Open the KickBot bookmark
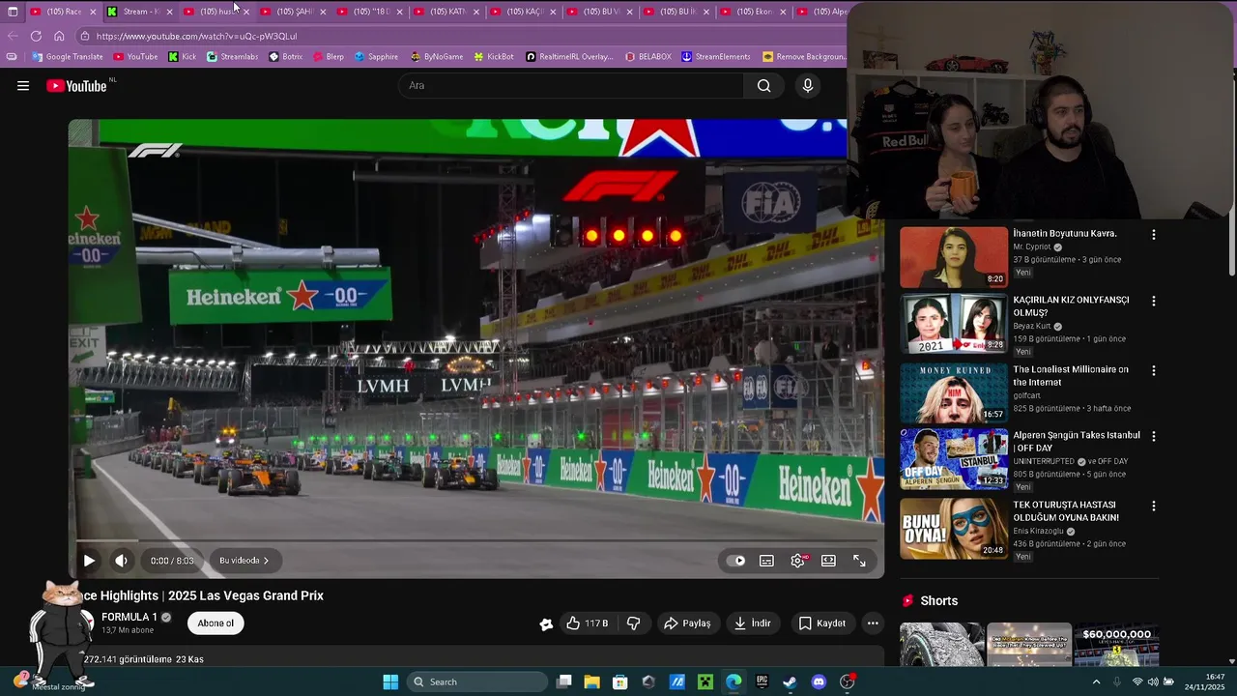 pyautogui.click(x=493, y=57)
